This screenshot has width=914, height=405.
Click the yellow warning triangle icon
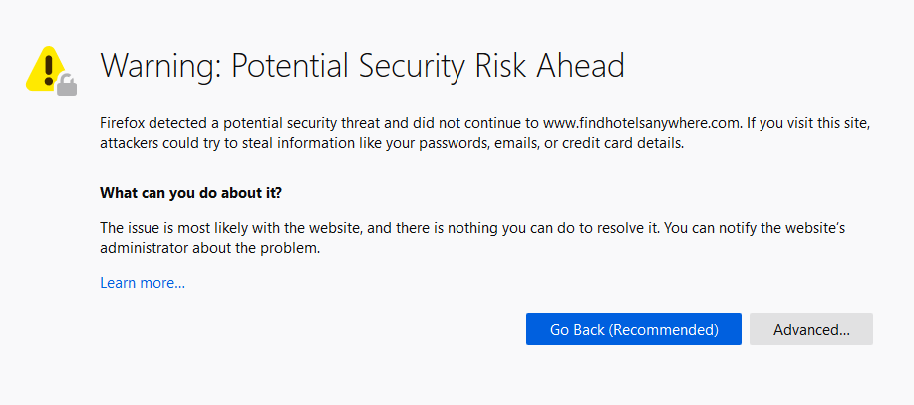click(47, 69)
